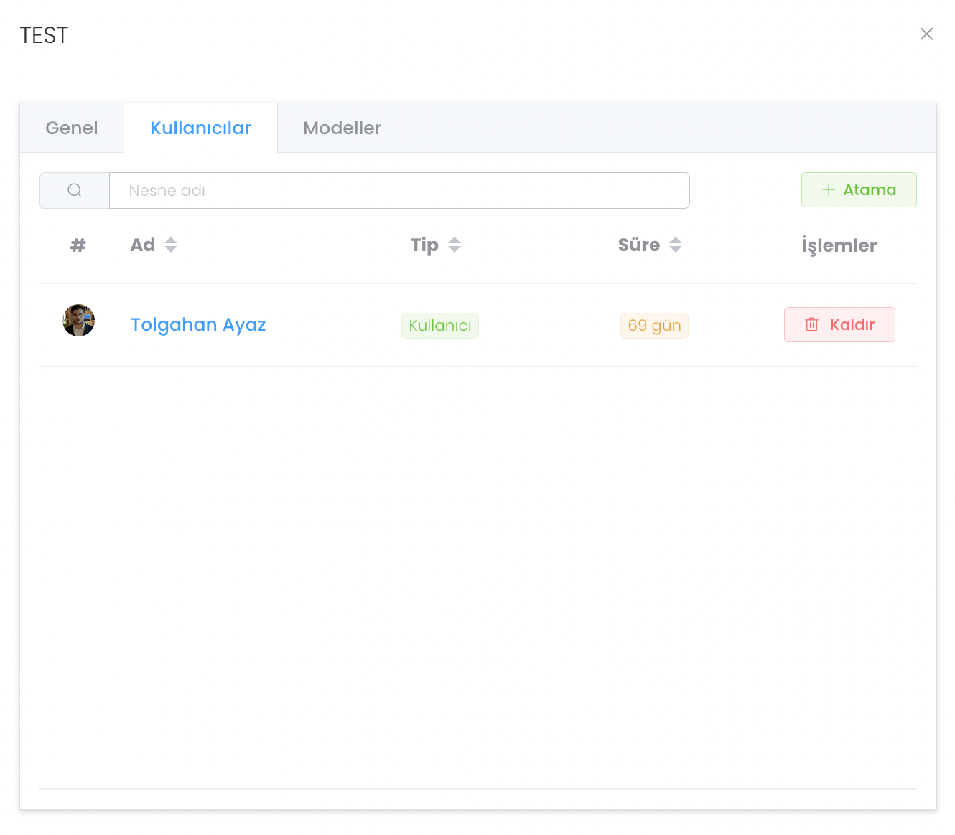Close the TEST dialog with X
The height and width of the screenshot is (835, 955).
(x=926, y=34)
